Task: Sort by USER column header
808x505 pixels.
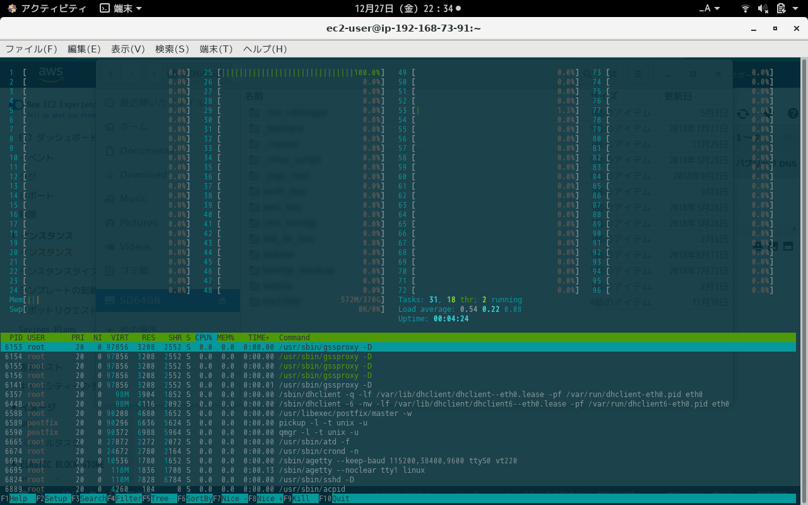Action: [36, 338]
